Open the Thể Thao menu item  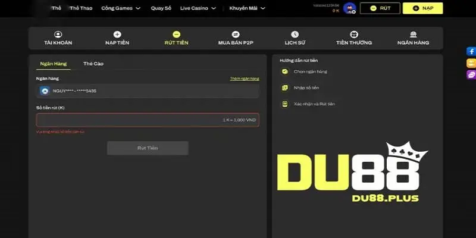[80, 8]
